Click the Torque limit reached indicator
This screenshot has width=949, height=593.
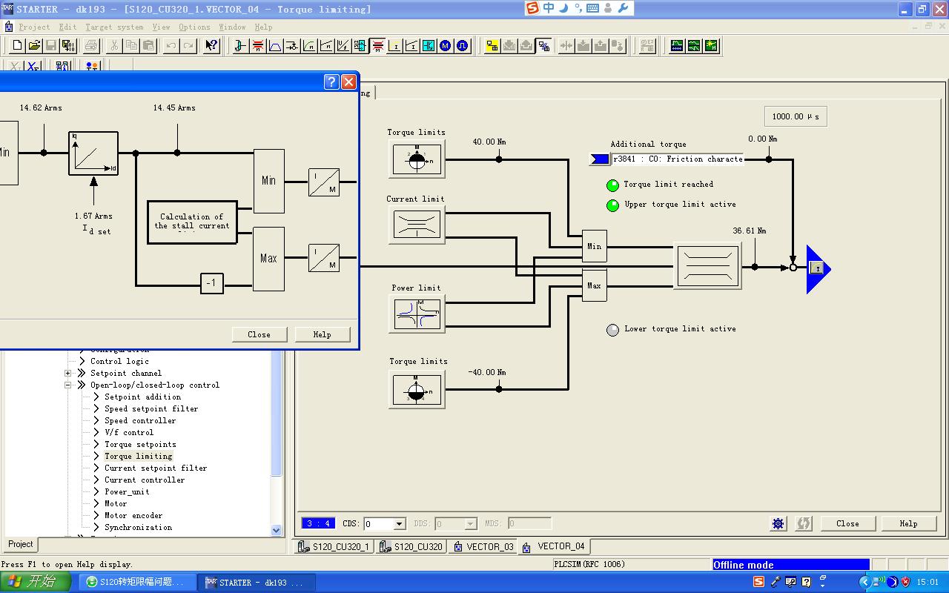[612, 185]
